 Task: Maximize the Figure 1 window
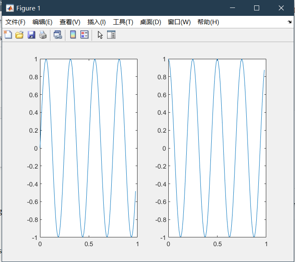[257, 8]
